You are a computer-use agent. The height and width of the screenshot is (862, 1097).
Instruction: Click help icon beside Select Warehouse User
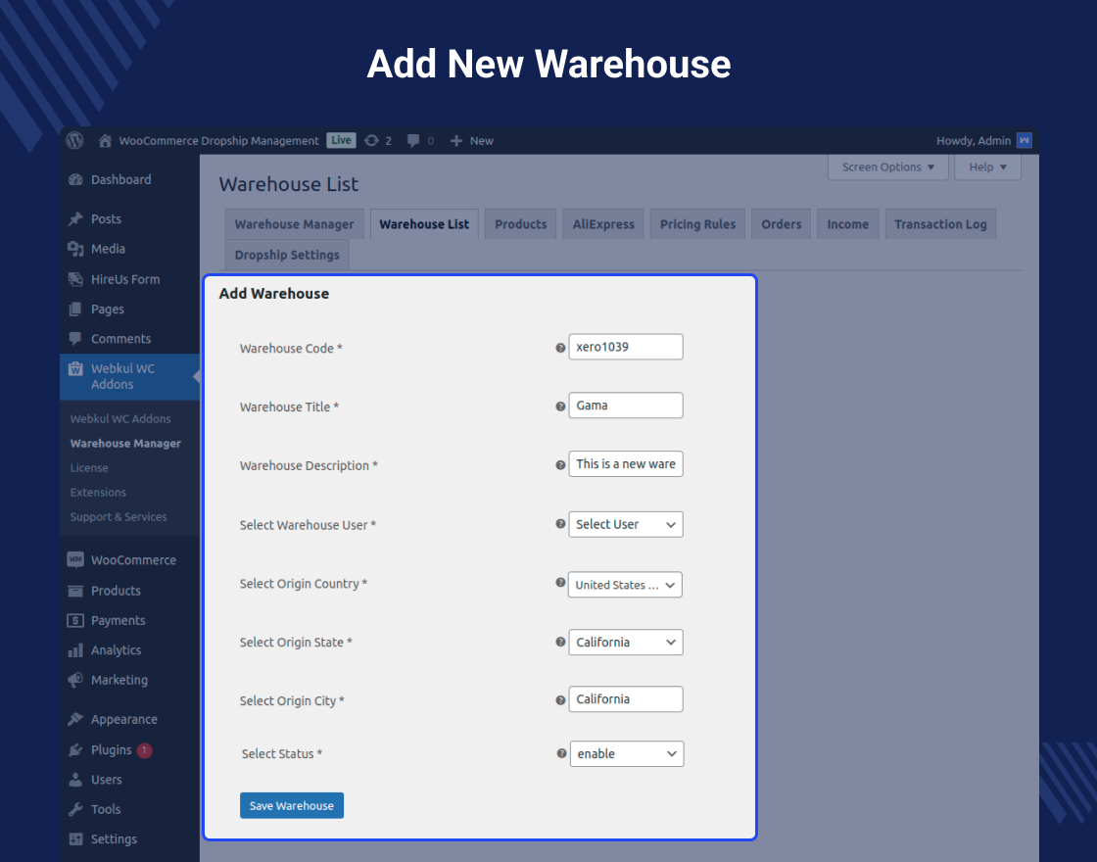tap(560, 523)
